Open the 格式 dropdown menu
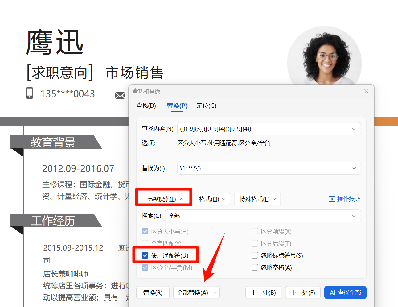The width and height of the screenshot is (398, 307). click(x=212, y=199)
